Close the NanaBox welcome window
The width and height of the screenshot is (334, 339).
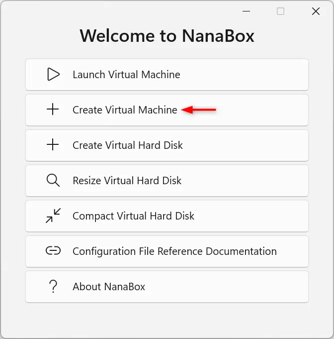tap(316, 11)
